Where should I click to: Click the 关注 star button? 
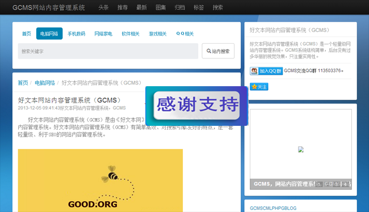(259, 87)
